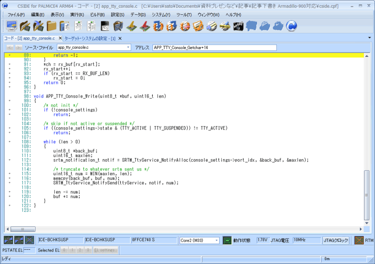375x264 pixels.
Task: Click the green 動作状態 indicator icon
Action: [227, 240]
